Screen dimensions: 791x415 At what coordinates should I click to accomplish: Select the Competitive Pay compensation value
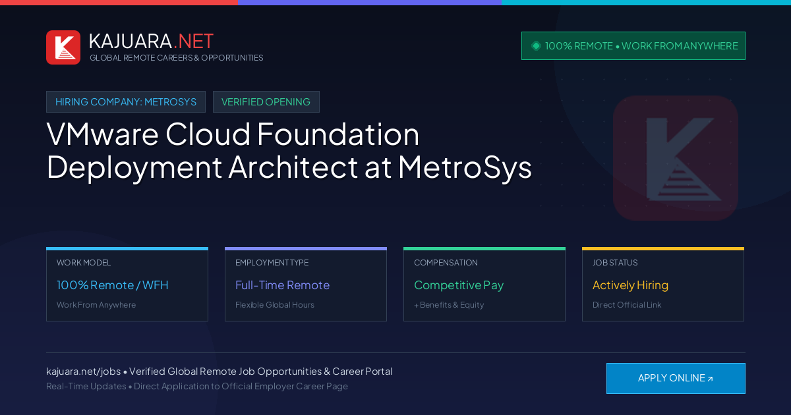click(x=459, y=285)
